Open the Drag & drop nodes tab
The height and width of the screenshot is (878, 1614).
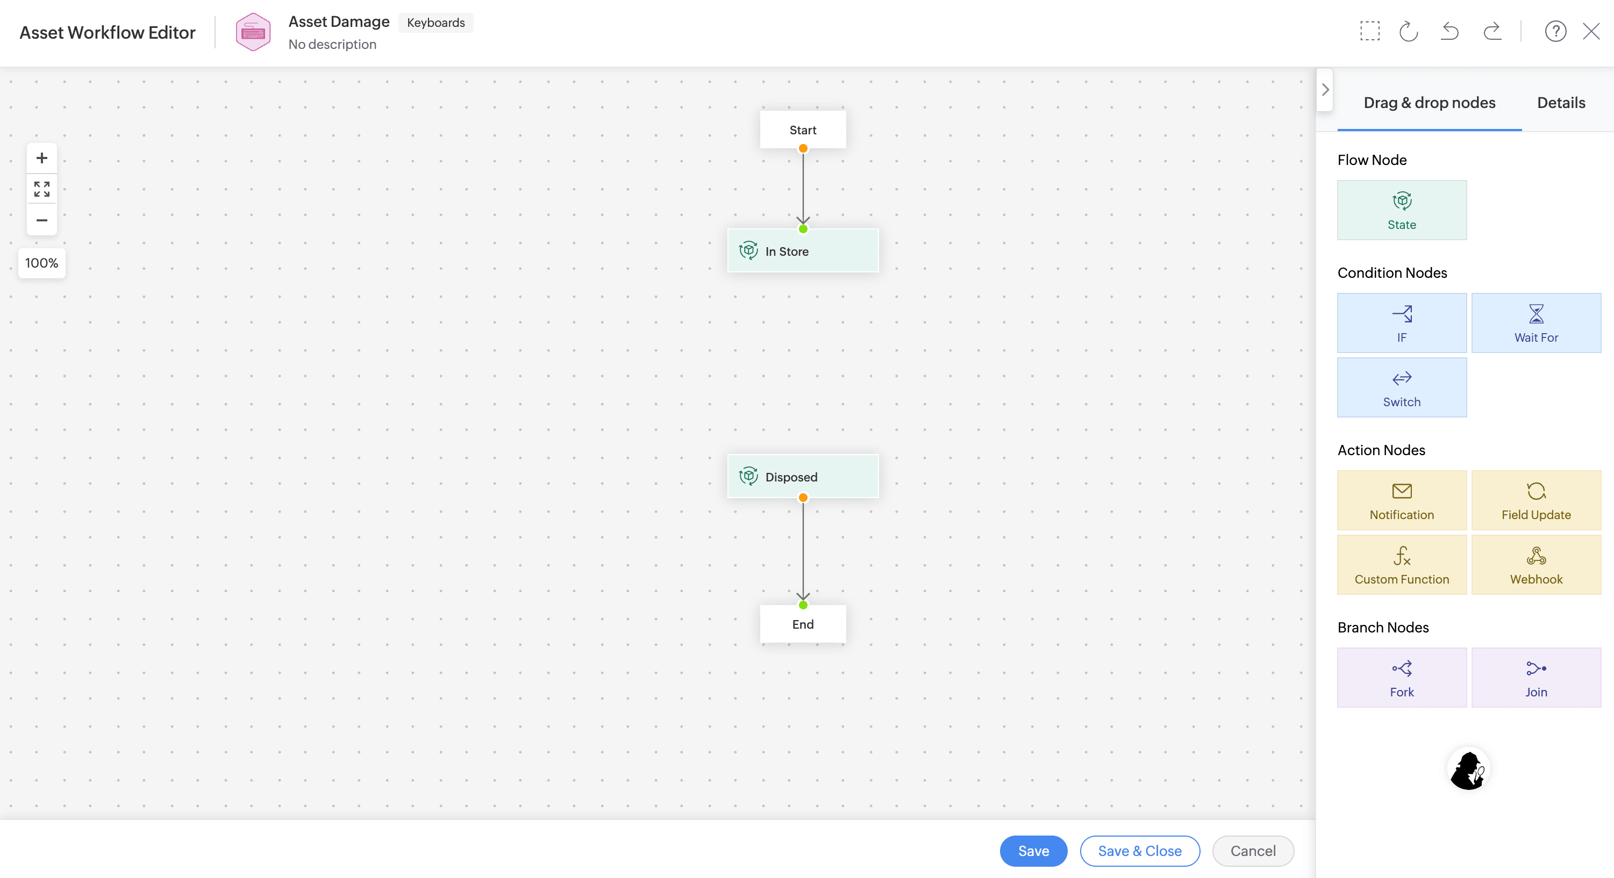click(1429, 103)
